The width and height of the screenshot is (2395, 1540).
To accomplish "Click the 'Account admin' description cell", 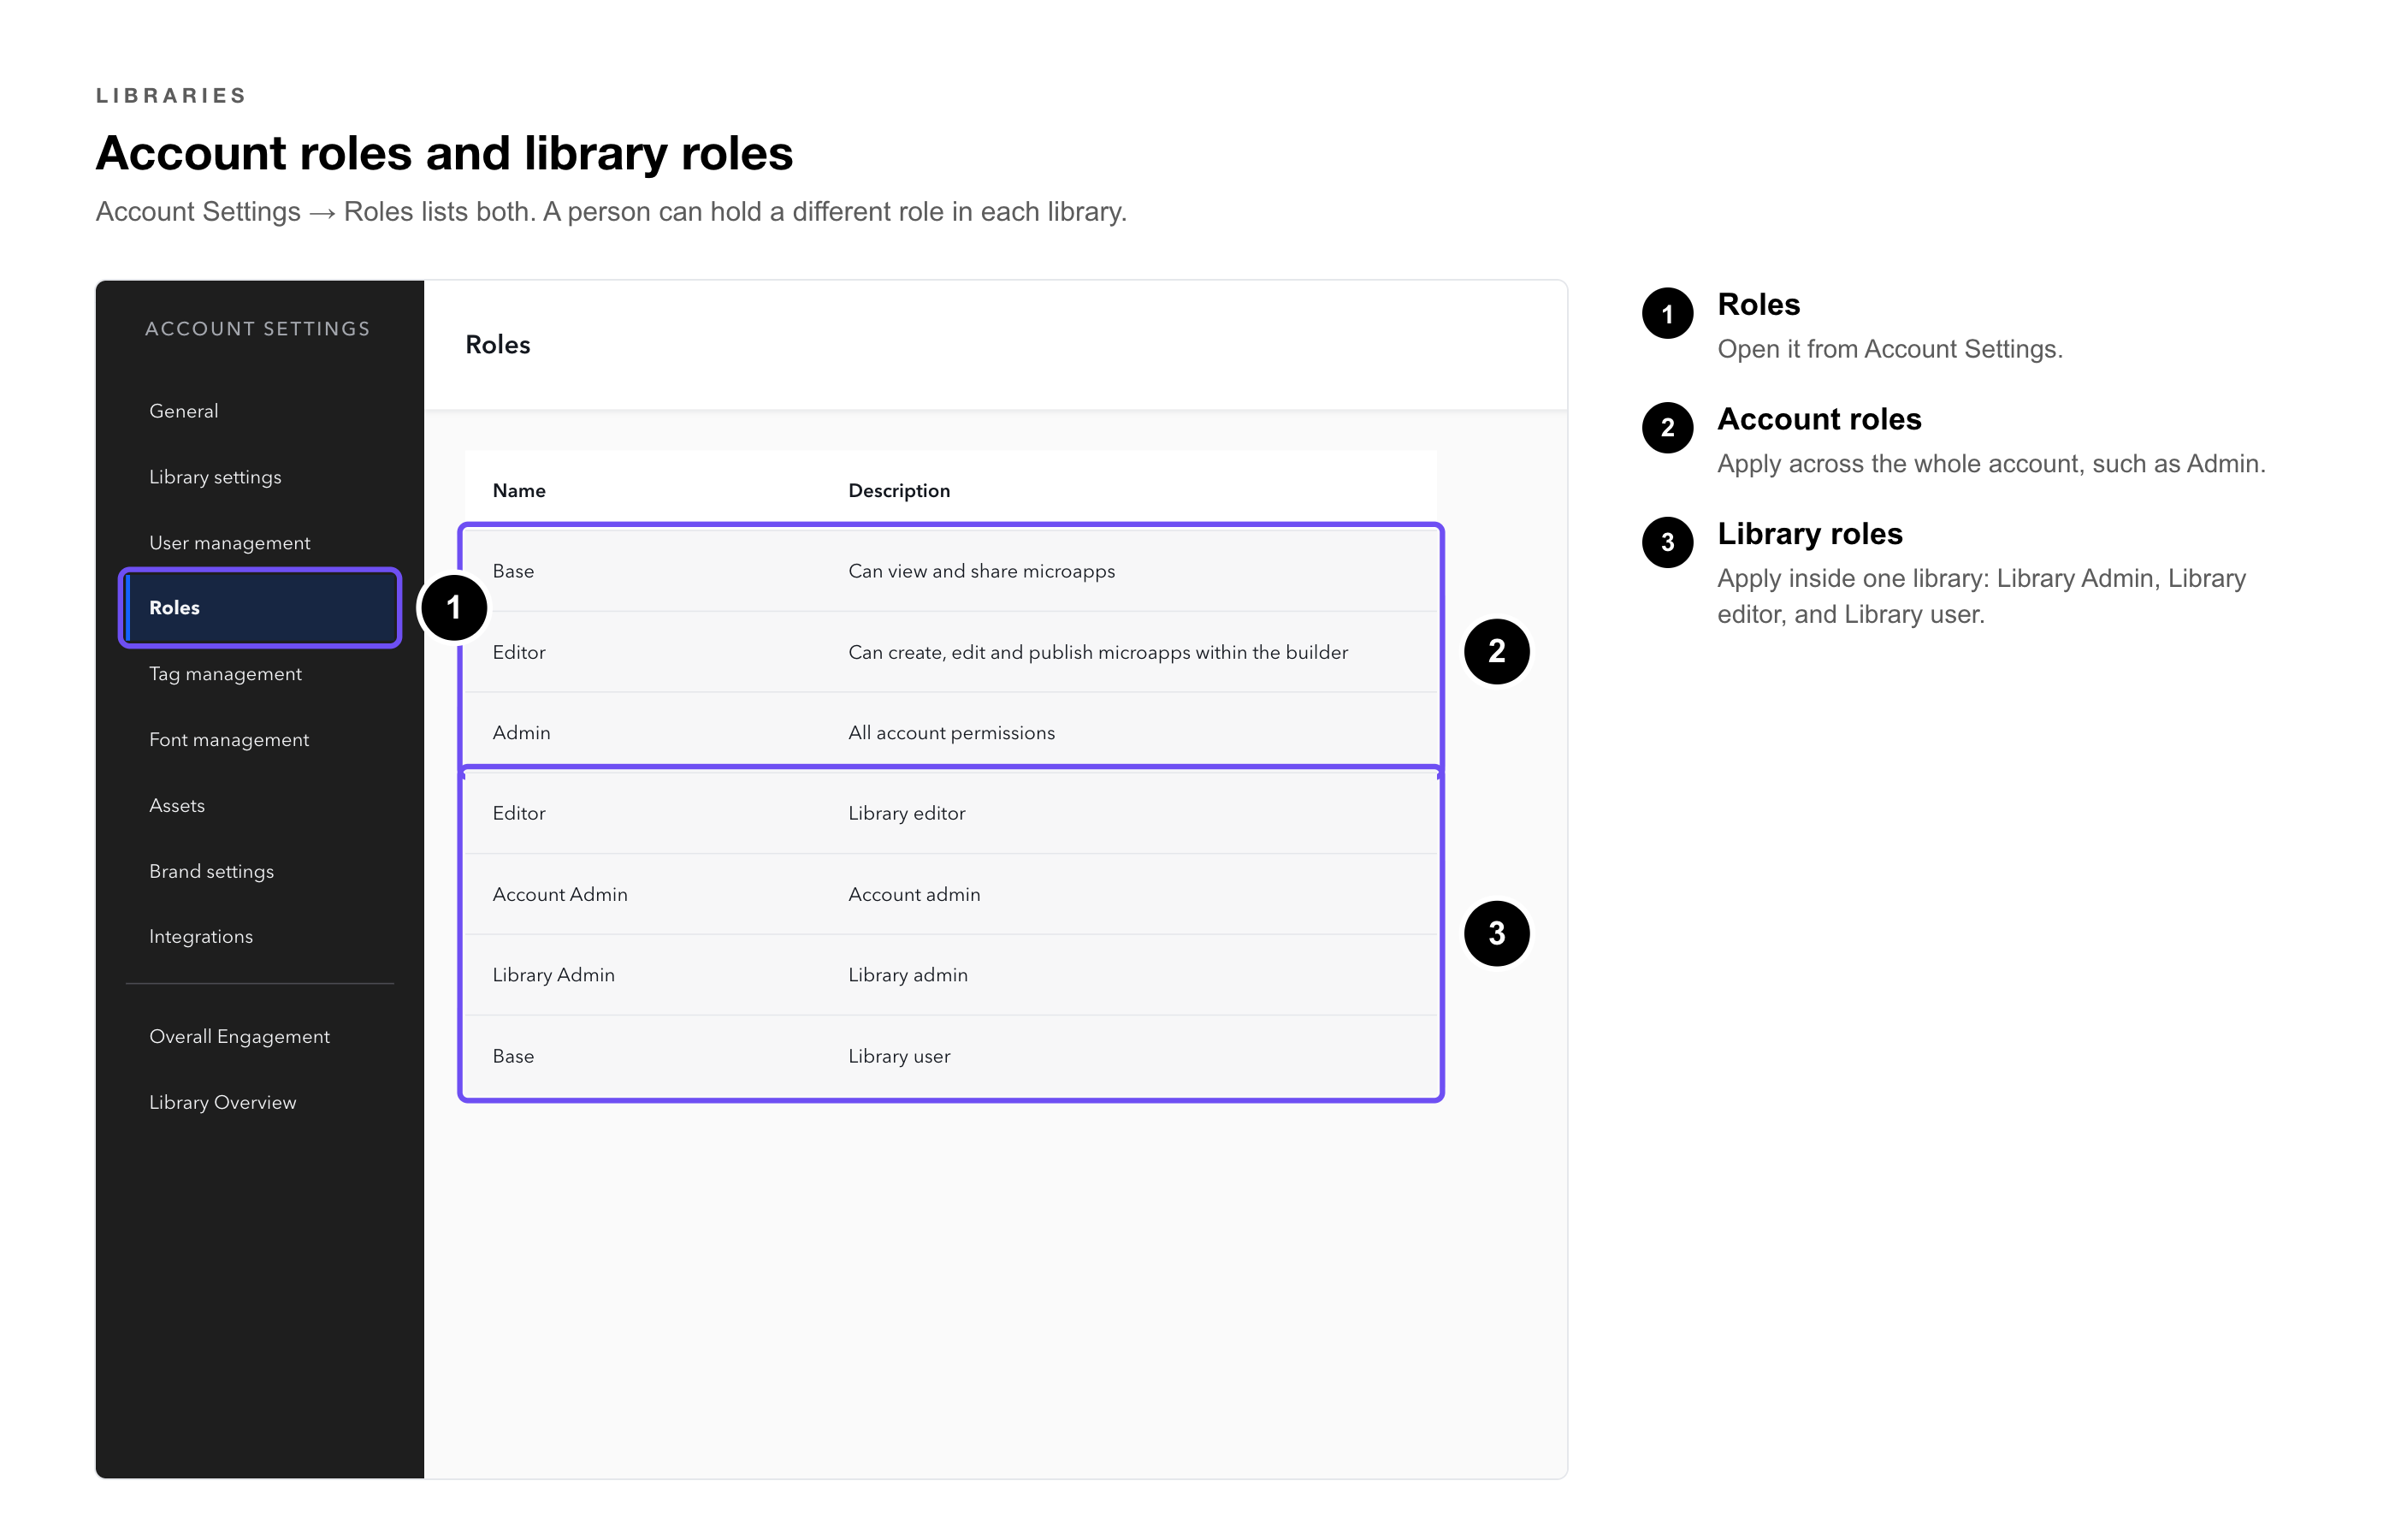I will [x=914, y=894].
